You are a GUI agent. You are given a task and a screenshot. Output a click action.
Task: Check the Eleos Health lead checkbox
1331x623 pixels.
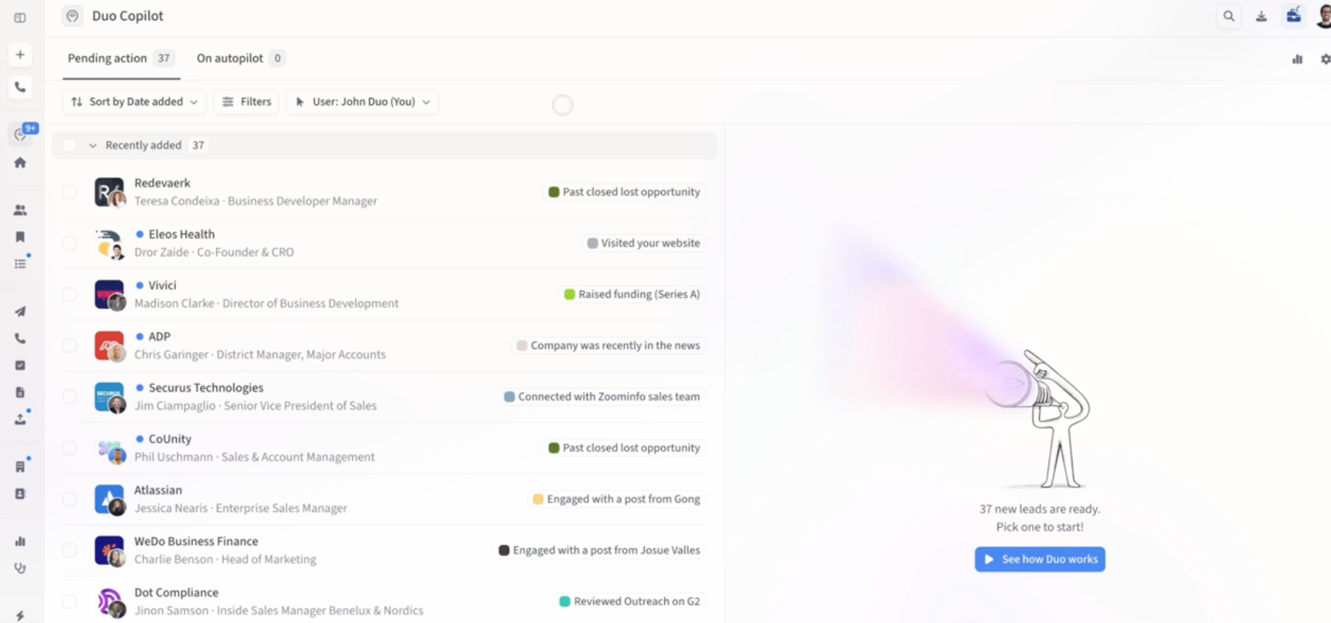[x=70, y=243]
